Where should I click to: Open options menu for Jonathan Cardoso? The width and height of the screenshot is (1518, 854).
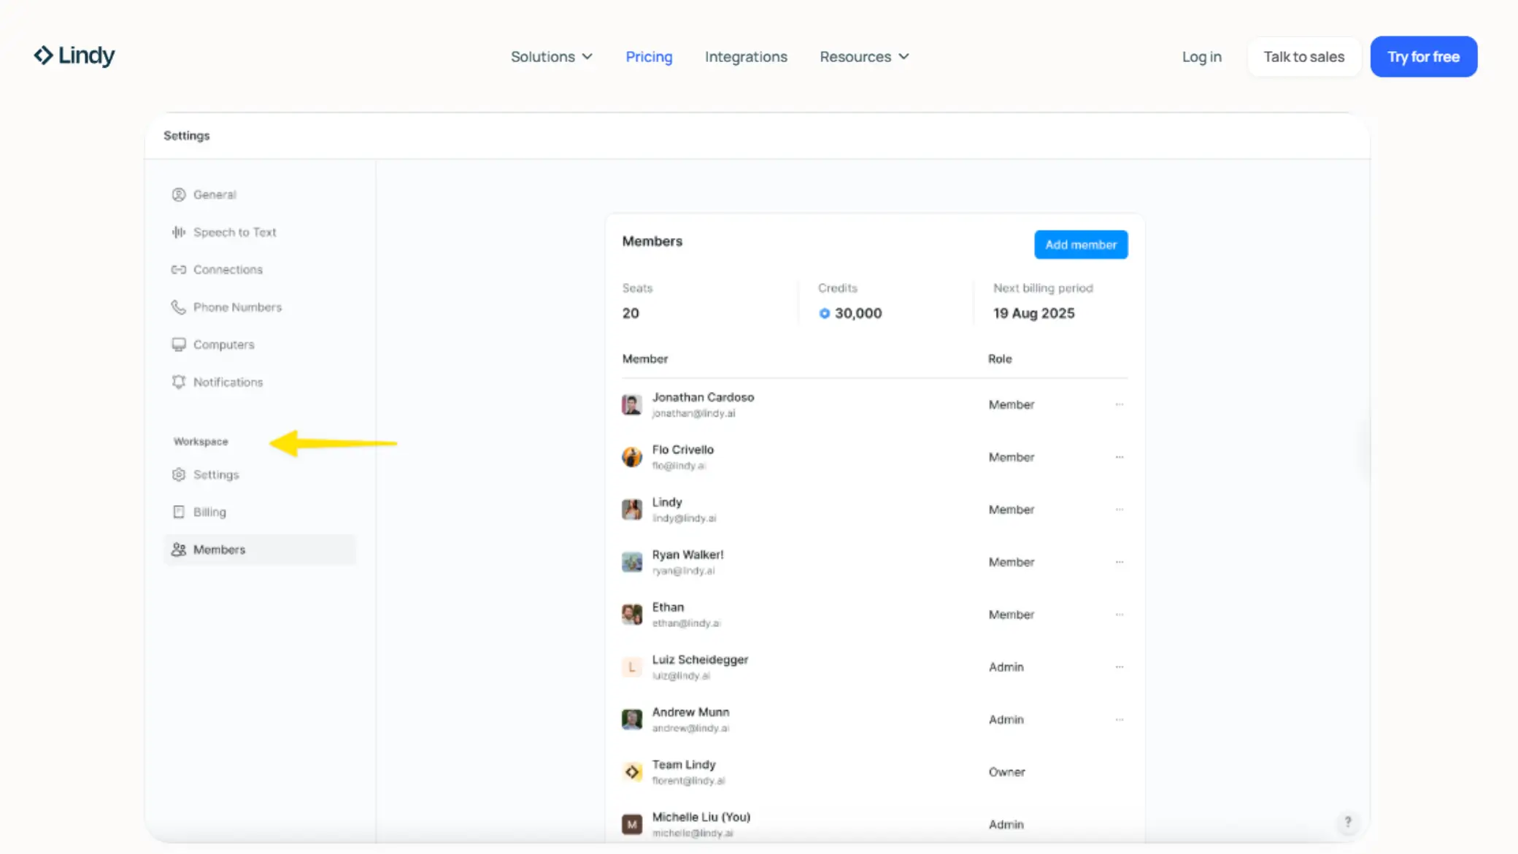(x=1119, y=404)
